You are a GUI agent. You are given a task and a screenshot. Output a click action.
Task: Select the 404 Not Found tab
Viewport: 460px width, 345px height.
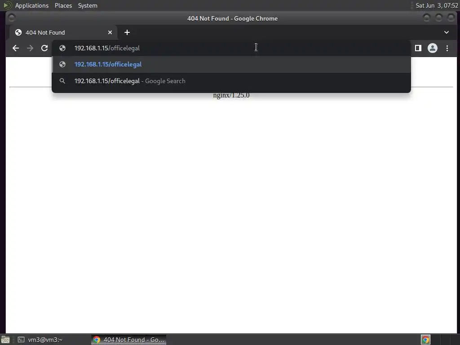(64, 32)
